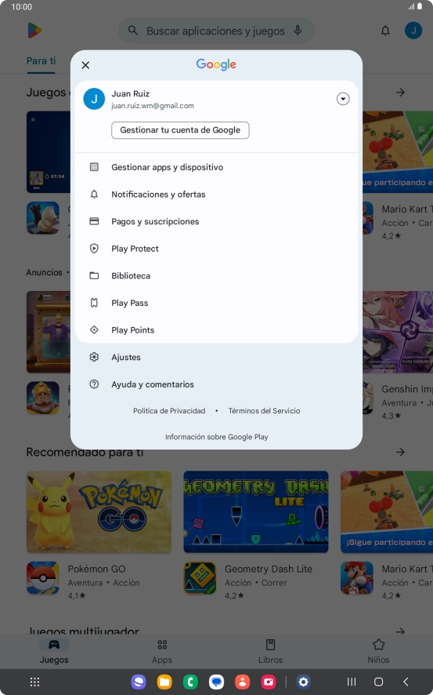
Task: Open Gestionar apps y dispositivo grid icon
Action: [94, 167]
